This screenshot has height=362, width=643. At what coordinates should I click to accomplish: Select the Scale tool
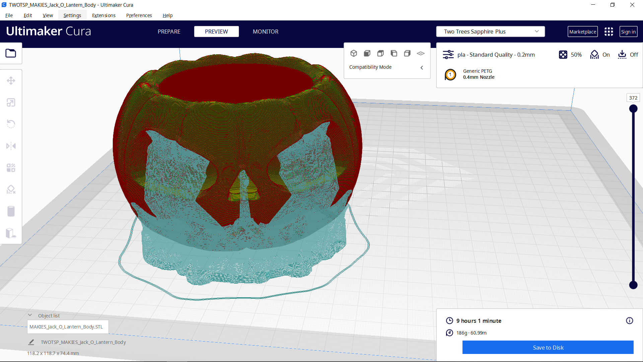click(11, 103)
